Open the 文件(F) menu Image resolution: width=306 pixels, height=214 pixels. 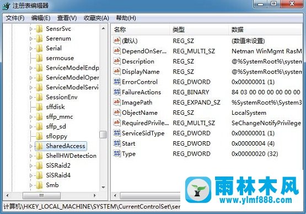pos(15,18)
